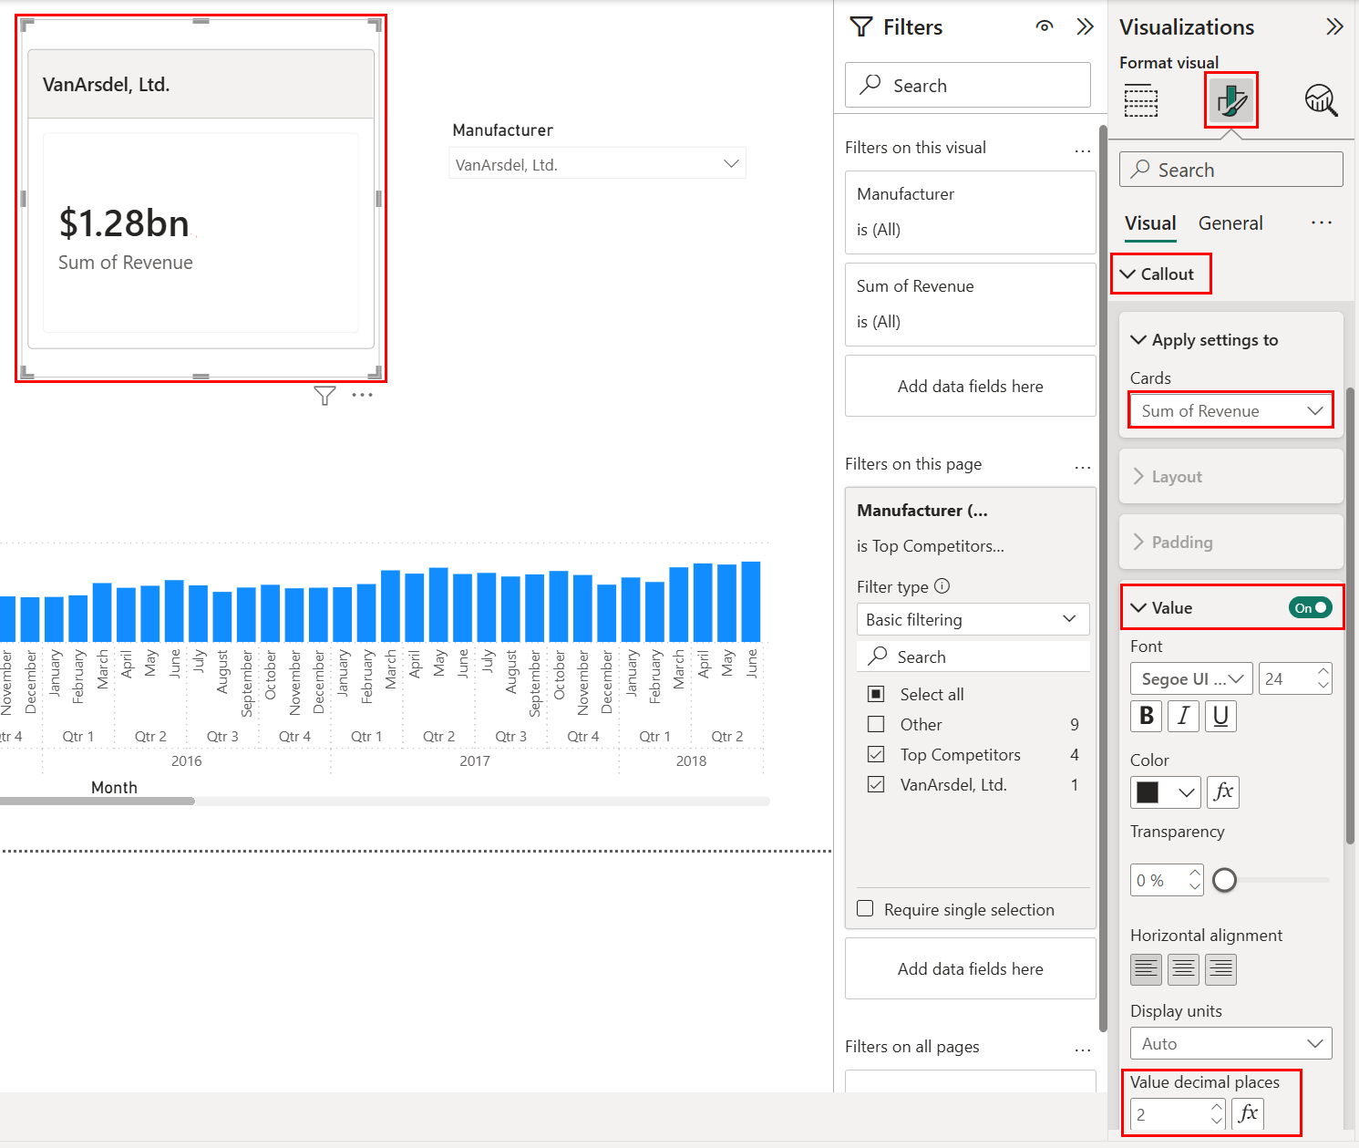Turn off the Value toggle

pyautogui.click(x=1310, y=608)
